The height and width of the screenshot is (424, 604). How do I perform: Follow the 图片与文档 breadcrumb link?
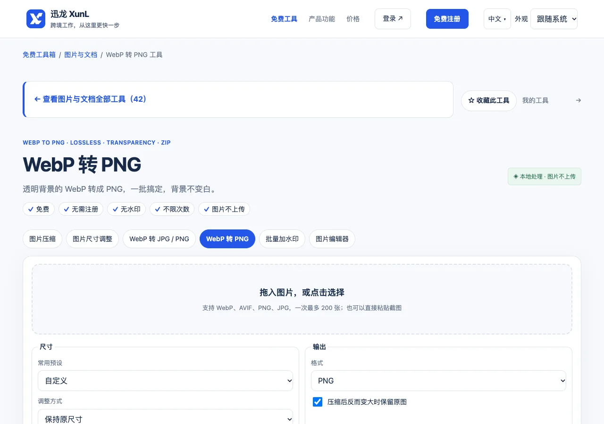point(81,55)
